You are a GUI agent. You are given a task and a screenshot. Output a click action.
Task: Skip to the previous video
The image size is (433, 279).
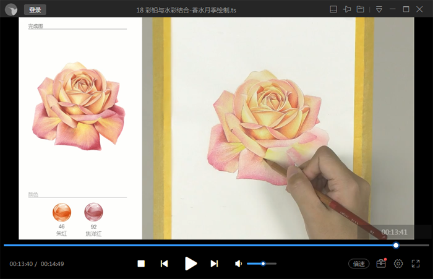click(164, 264)
